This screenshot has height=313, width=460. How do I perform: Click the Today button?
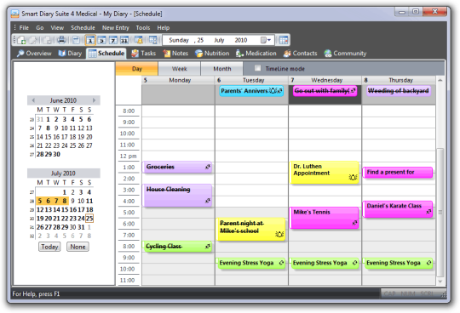click(49, 247)
